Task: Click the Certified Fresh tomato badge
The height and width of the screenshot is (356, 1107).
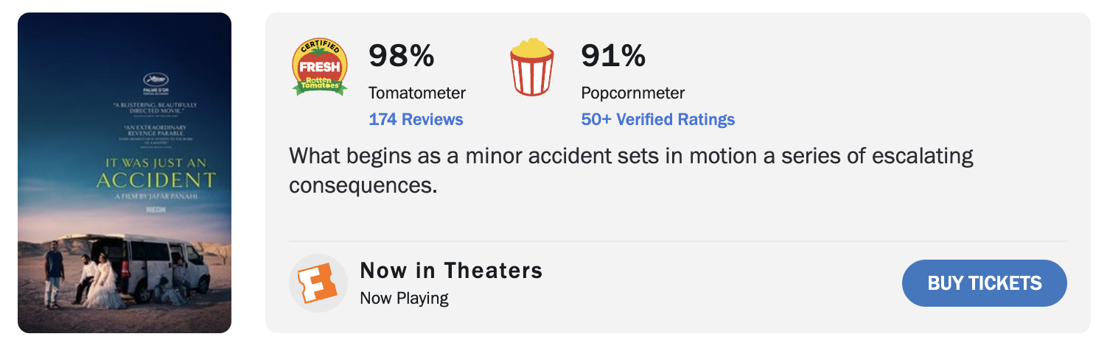Action: [x=320, y=68]
